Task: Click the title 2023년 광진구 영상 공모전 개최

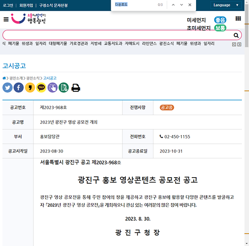Action: click(x=68, y=122)
